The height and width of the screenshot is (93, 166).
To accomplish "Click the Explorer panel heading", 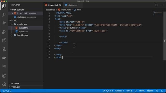I will coord(16,5).
